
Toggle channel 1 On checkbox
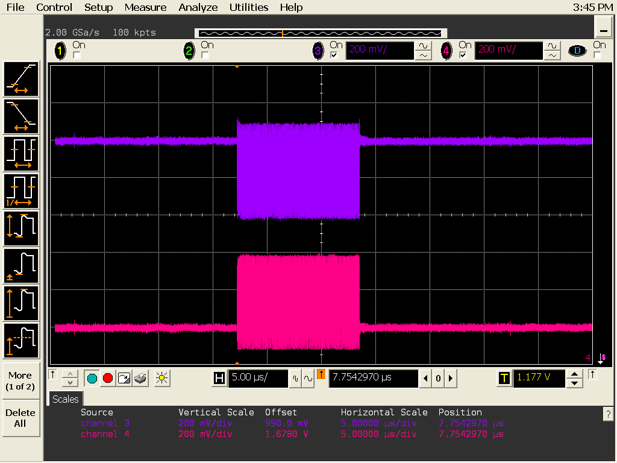tap(77, 55)
